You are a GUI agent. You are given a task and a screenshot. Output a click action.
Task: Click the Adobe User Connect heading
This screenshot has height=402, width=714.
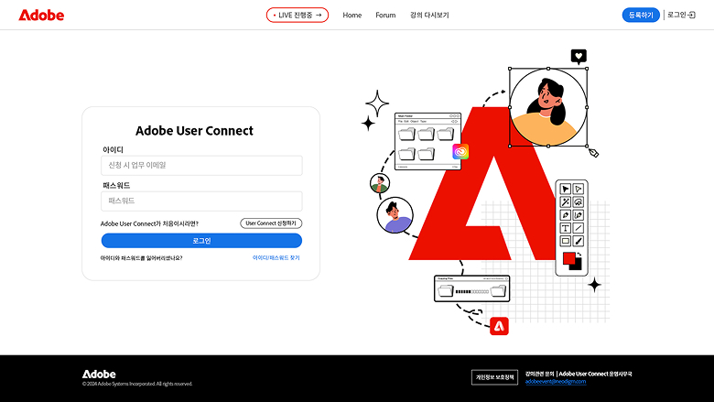tap(194, 131)
